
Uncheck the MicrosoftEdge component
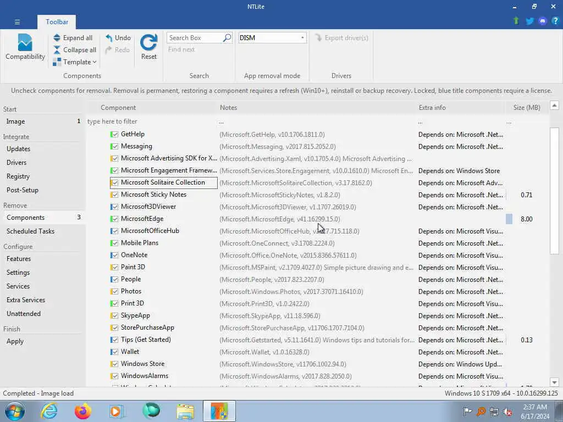click(114, 219)
